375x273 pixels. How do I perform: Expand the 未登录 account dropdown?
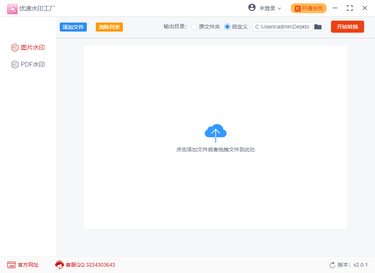[x=267, y=8]
